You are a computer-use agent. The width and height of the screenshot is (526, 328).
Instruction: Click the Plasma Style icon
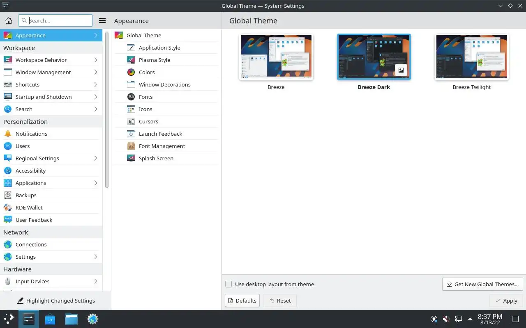click(131, 60)
